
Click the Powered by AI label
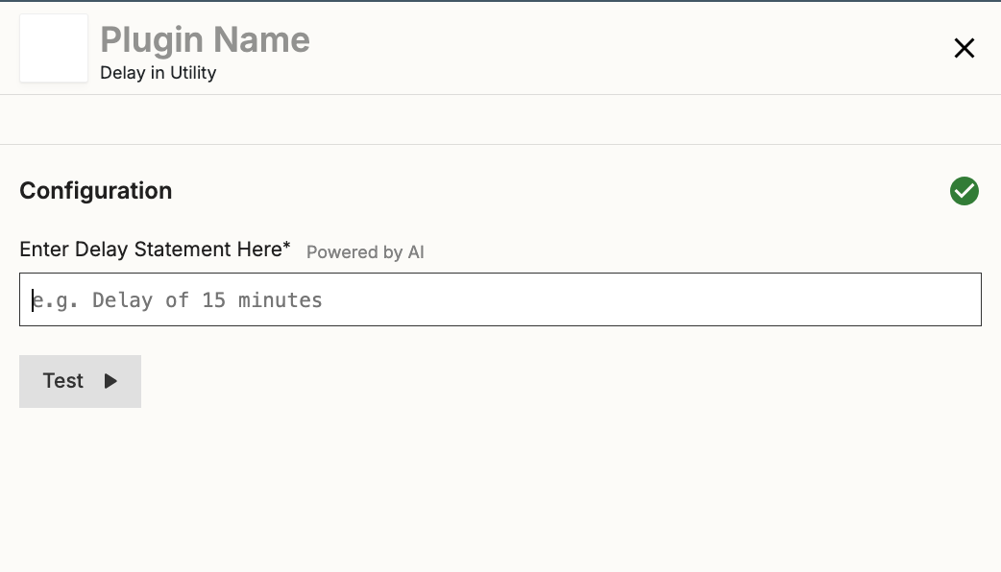point(365,252)
